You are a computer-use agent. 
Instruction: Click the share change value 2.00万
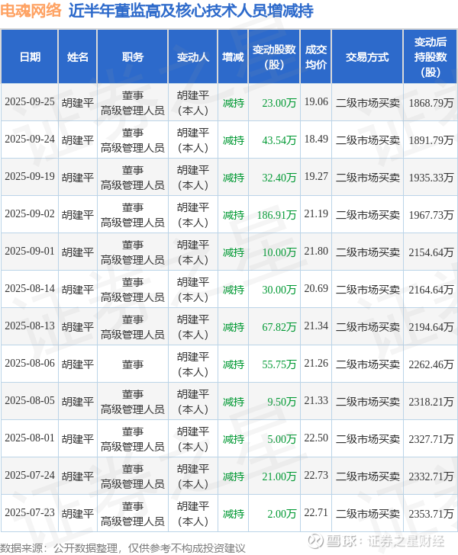click(282, 514)
